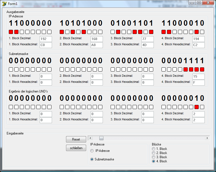
Task: Click second red bit square of IP-Adresse block 1
Action: [17, 32]
